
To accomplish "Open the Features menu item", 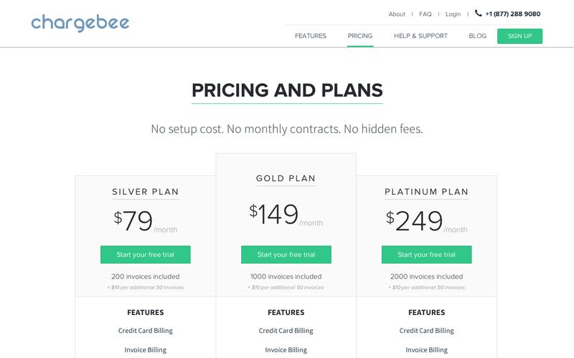I will click(x=310, y=36).
